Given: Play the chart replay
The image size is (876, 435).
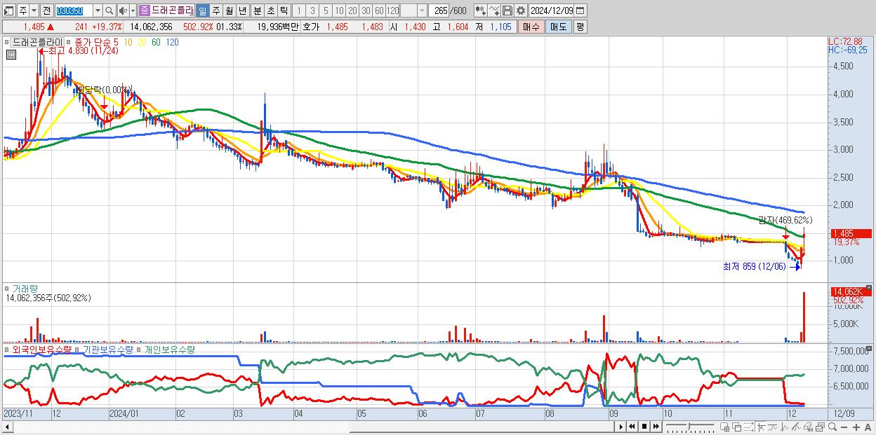Looking at the screenshot, I should pyautogui.click(x=621, y=427).
